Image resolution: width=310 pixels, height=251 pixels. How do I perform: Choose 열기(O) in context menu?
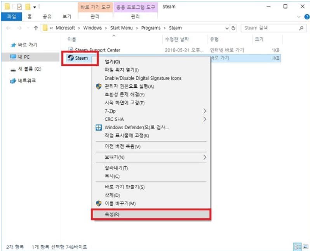coord(151,62)
